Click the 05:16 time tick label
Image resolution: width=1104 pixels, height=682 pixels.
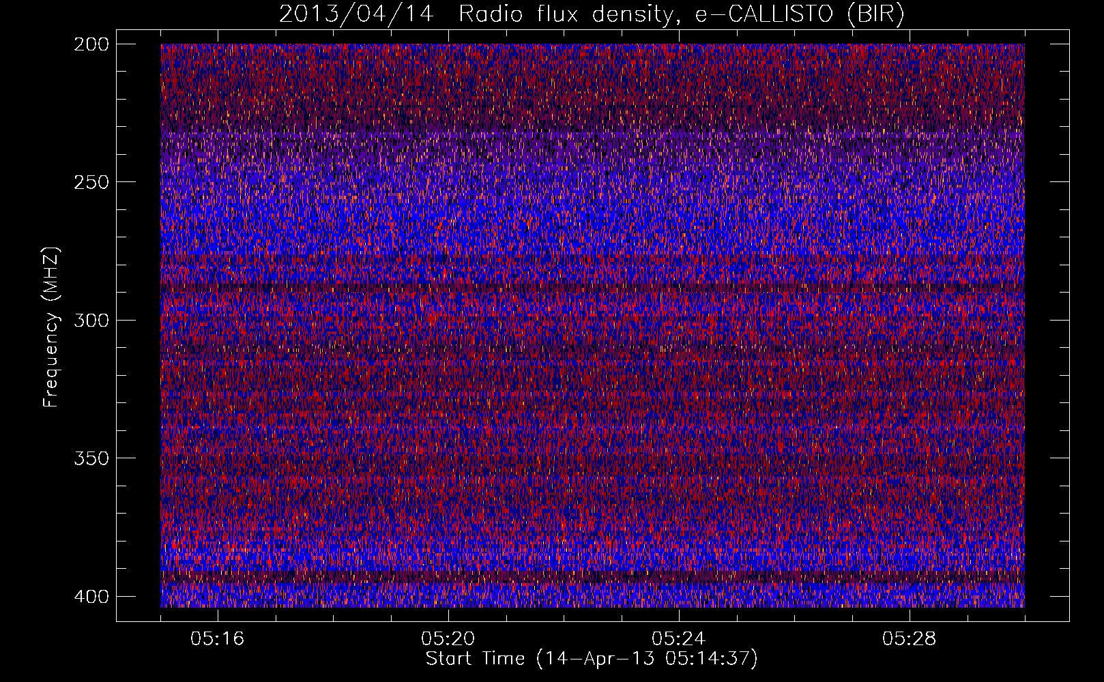pyautogui.click(x=218, y=638)
